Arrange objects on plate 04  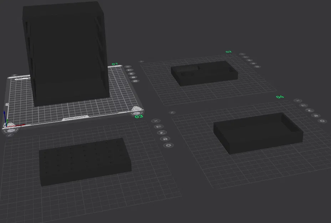[x=310, y=110]
